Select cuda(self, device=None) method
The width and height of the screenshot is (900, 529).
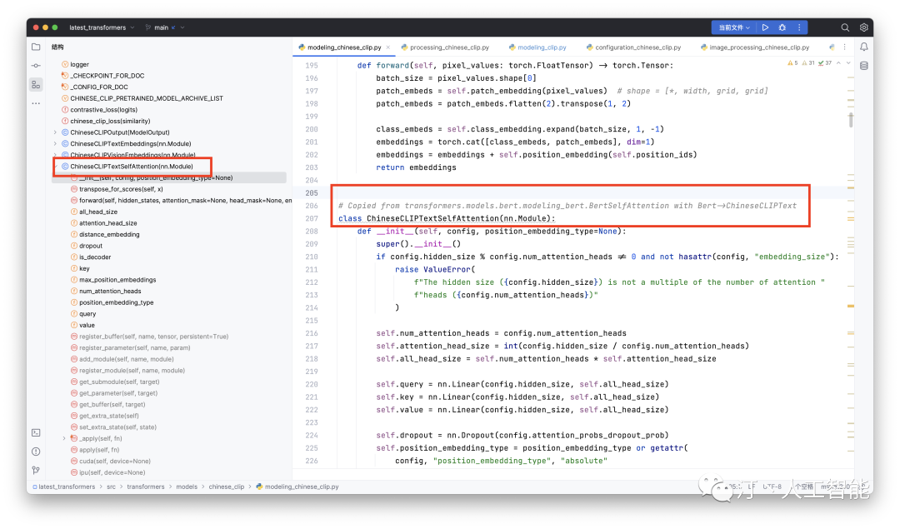(114, 462)
